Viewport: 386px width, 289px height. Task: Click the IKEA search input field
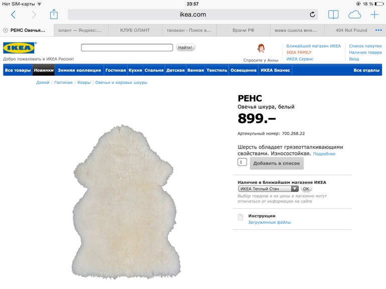pos(127,47)
